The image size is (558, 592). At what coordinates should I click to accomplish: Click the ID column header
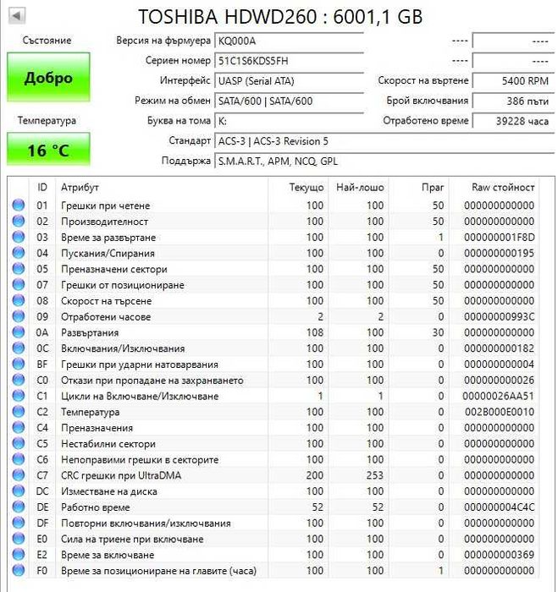pos(42,187)
